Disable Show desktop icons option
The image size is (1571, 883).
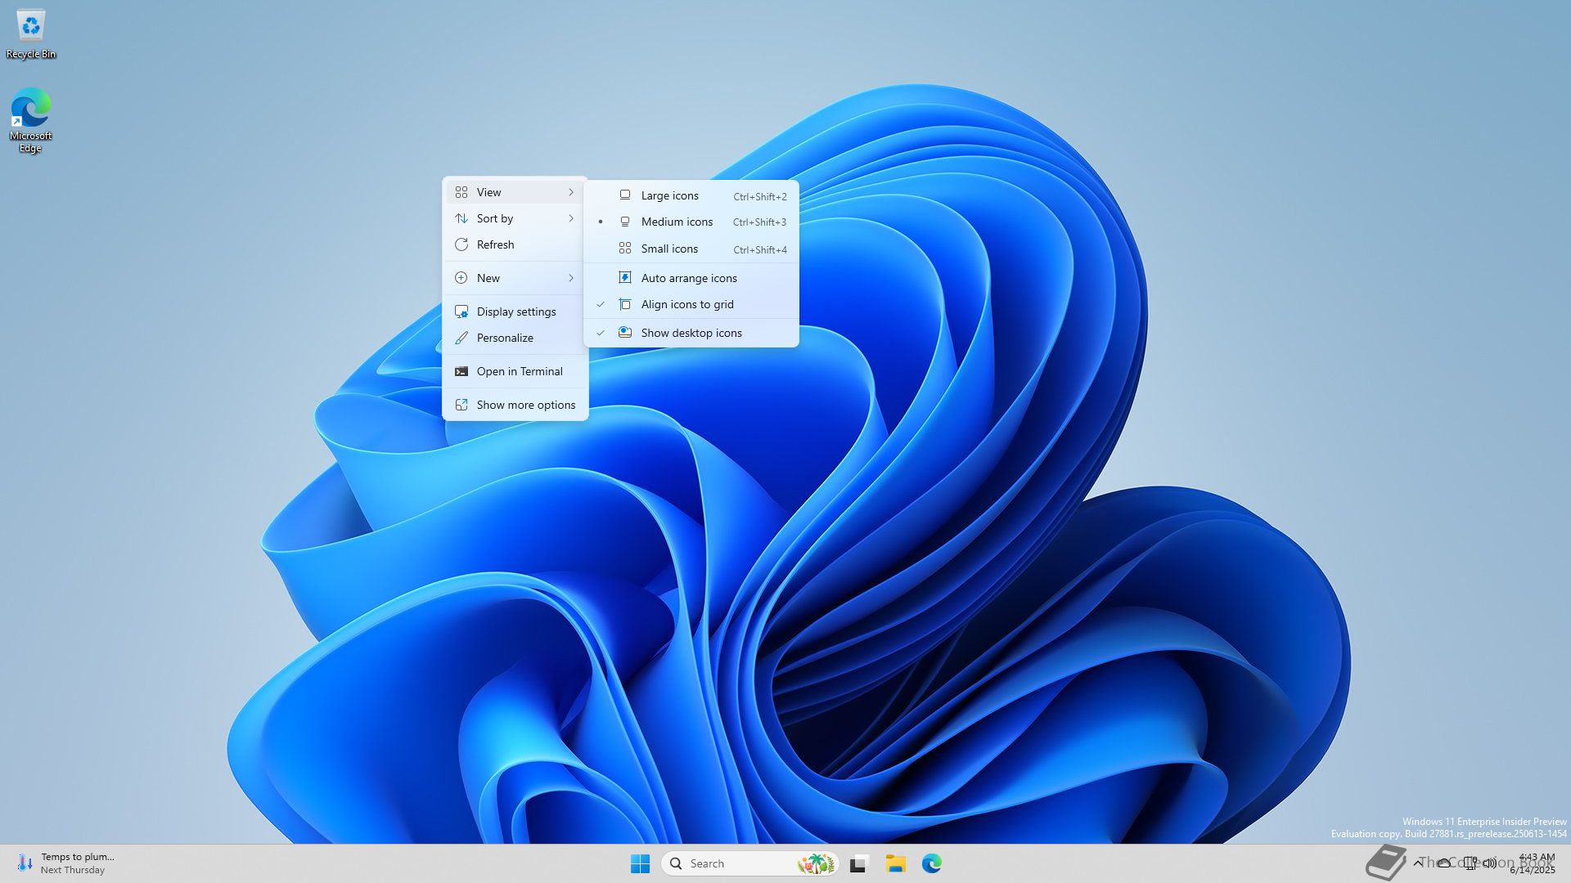[691, 333]
